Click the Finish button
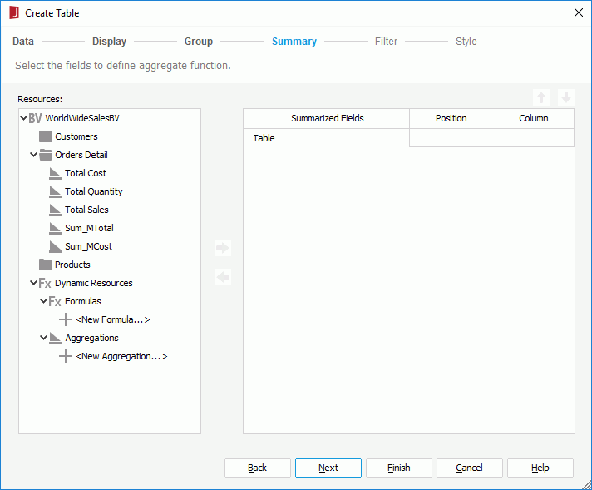 click(399, 468)
